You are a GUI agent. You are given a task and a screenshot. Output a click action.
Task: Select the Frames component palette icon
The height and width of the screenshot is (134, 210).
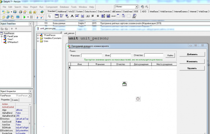tap(56, 16)
